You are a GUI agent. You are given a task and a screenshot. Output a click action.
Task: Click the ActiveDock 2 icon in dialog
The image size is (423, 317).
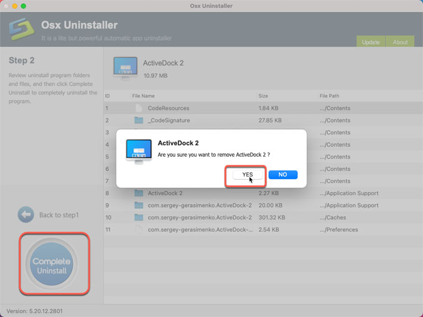click(x=138, y=151)
